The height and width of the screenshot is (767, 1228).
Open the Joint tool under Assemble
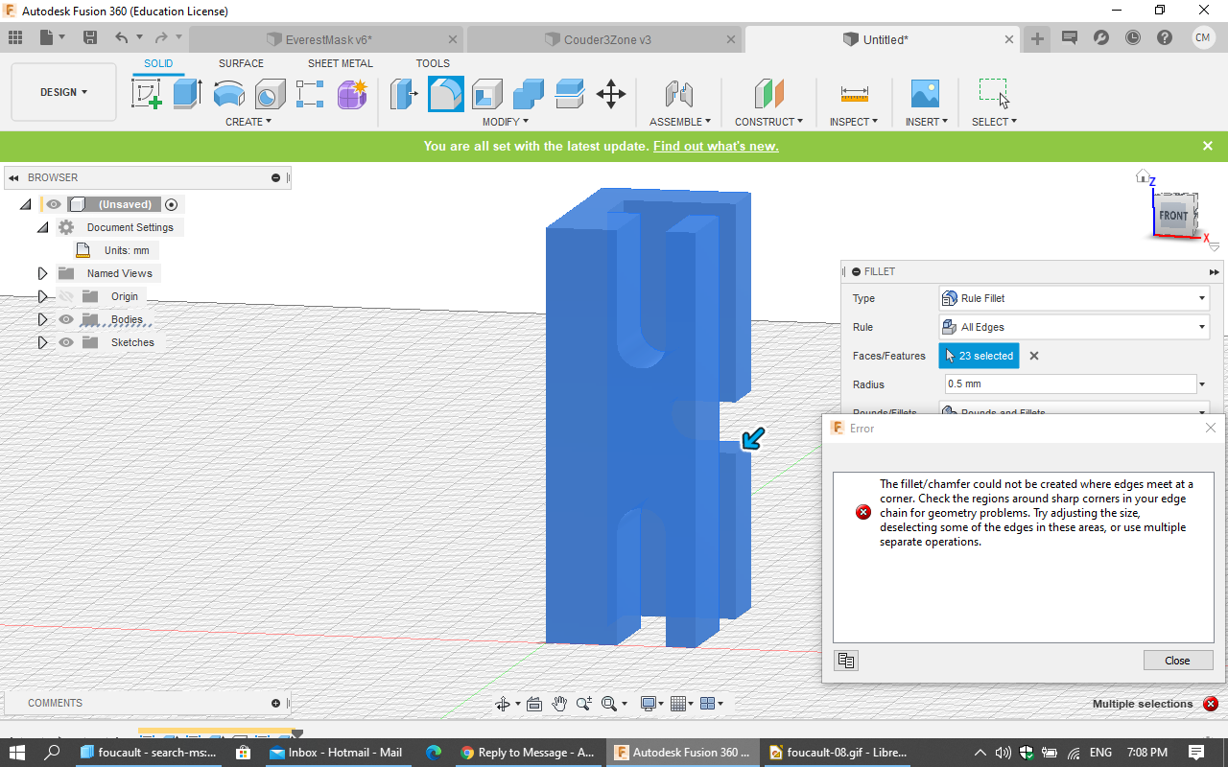click(x=679, y=94)
